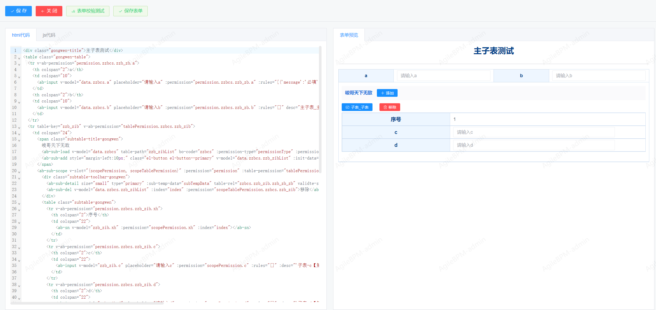The height and width of the screenshot is (310, 656).
Task: Click the subtable-gongwen table tag line 25
Action: pos(79,202)
